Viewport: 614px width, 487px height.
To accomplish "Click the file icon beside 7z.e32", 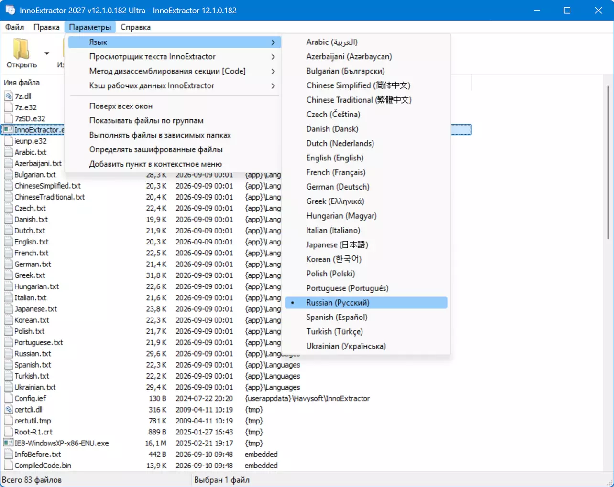I will [9, 107].
